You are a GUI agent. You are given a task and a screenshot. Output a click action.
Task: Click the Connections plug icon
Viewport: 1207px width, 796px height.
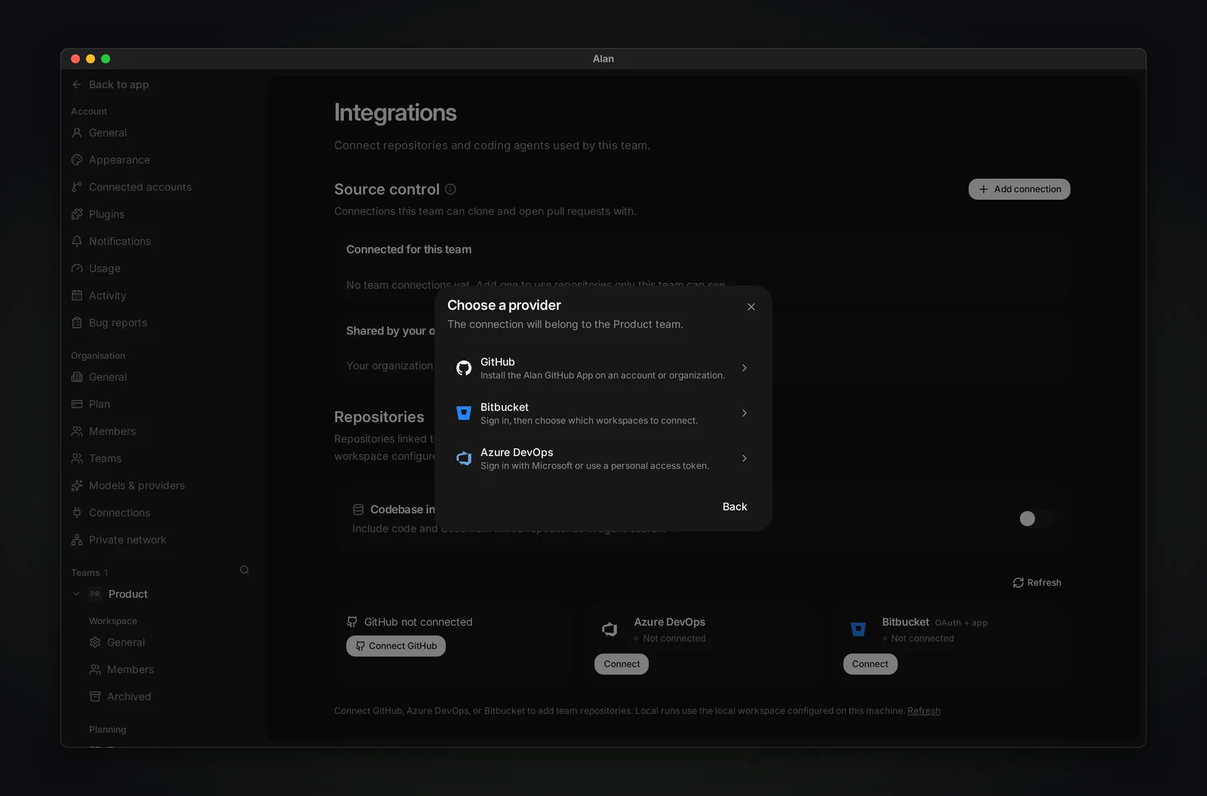77,513
